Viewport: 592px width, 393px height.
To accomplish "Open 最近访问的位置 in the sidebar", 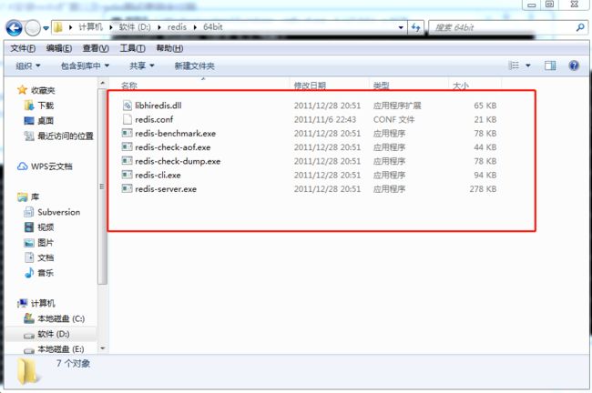I will pos(66,136).
